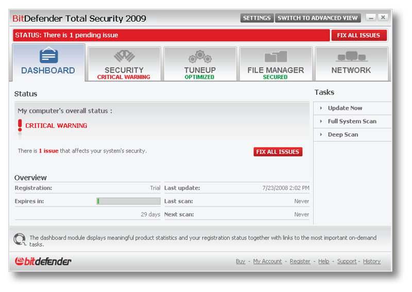Open the Register link
This screenshot has width=412, height=292.
300,261
